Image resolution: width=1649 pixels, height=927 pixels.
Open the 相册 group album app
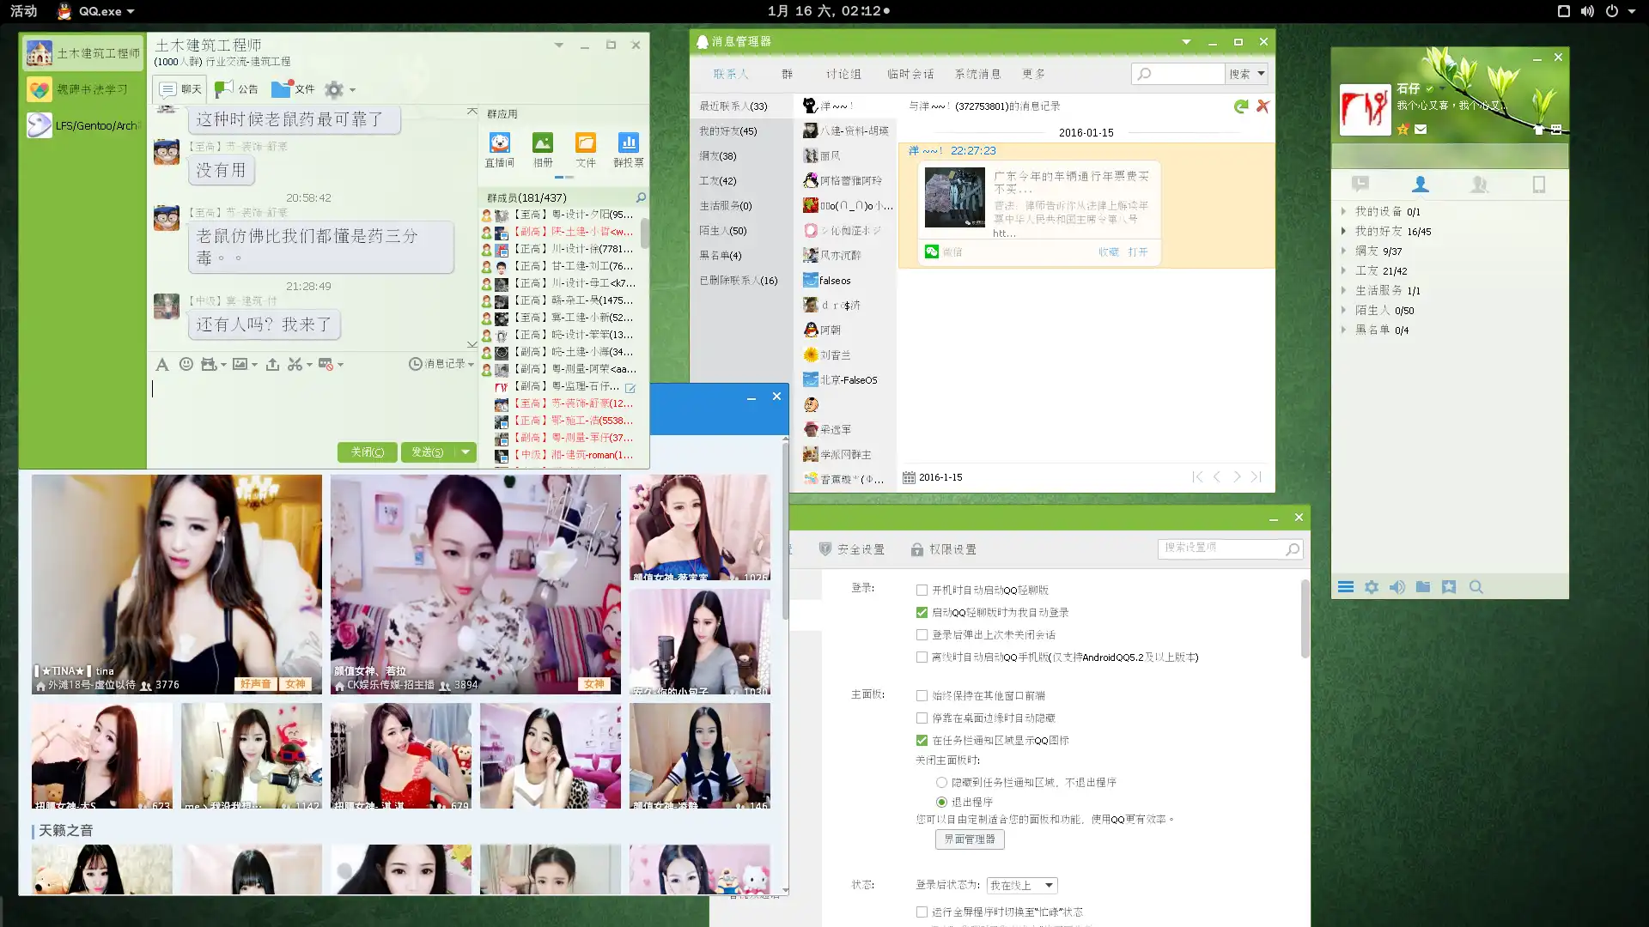tap(543, 149)
